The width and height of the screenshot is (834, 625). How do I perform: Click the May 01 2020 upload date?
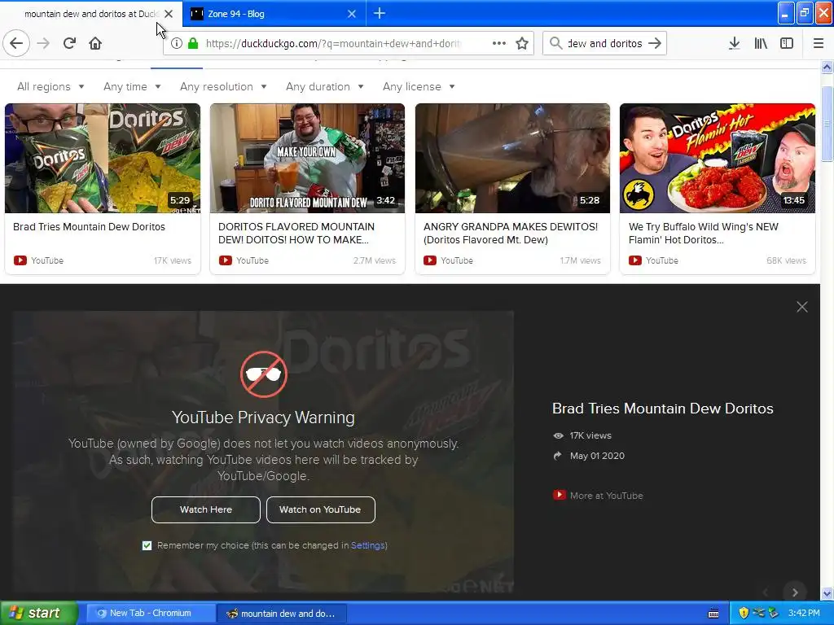click(597, 456)
